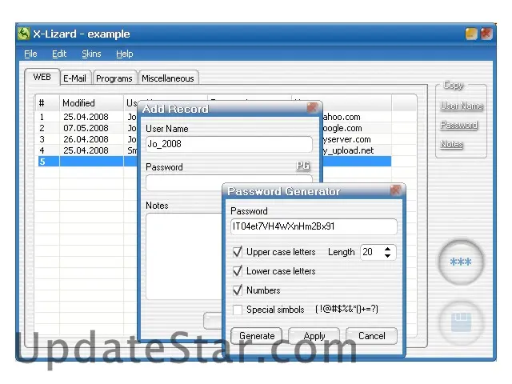Minimize X-Lizard with the yellow title button
The width and height of the screenshot is (512, 384).
[x=471, y=34]
